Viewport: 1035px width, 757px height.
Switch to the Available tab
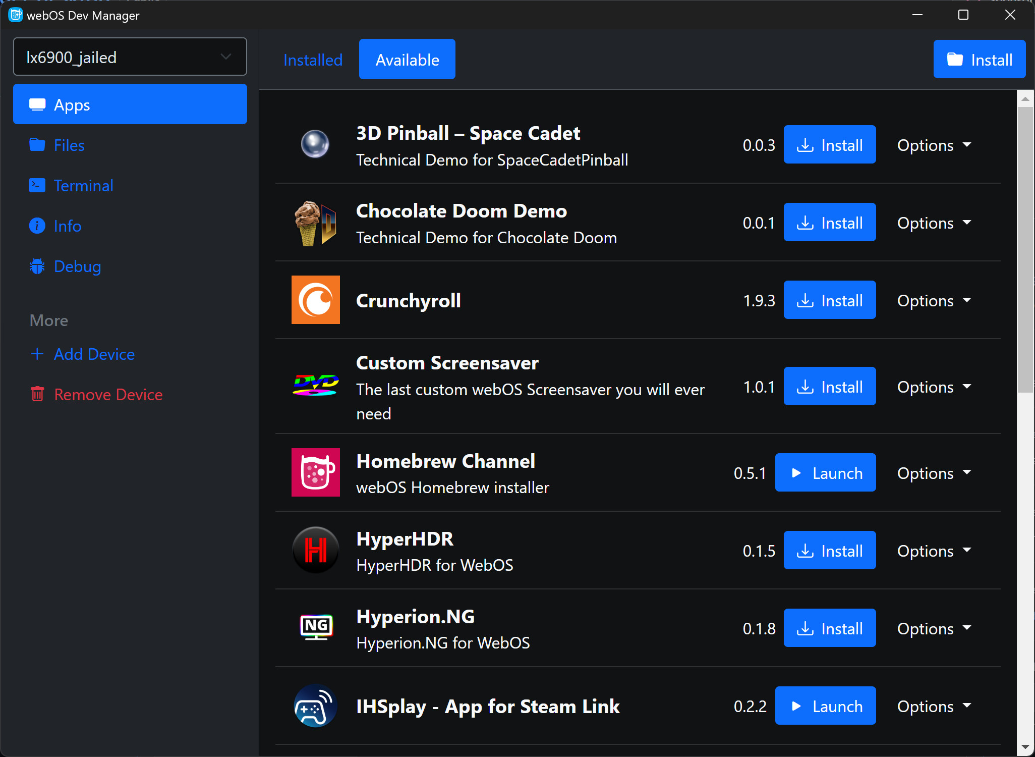[407, 60]
